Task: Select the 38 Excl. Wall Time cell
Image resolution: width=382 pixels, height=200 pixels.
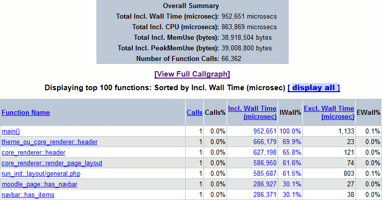Action: point(351,195)
